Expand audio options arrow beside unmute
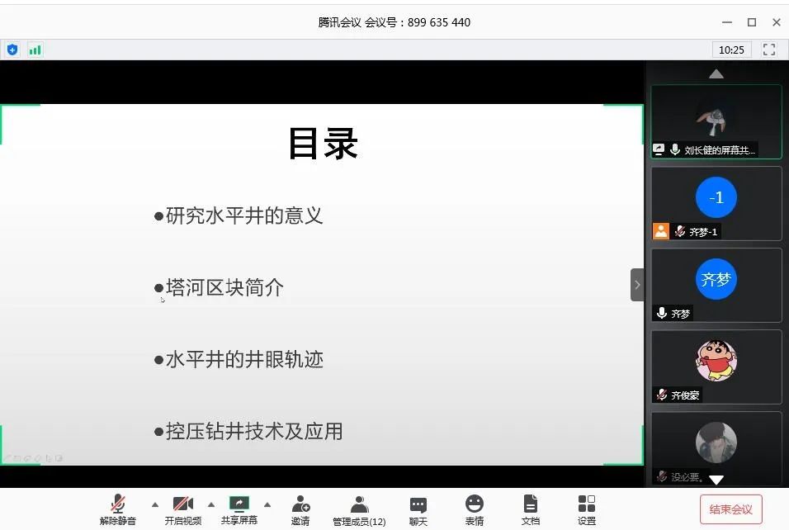Image resolution: width=789 pixels, height=530 pixels. (x=155, y=504)
